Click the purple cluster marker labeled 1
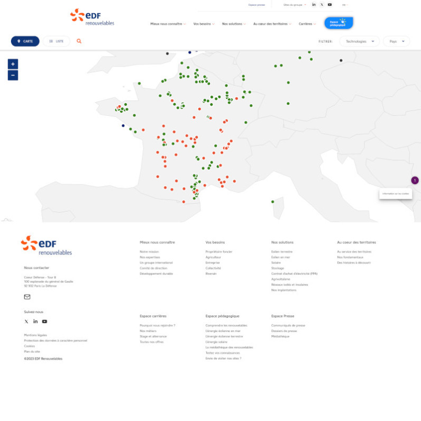 415,180
